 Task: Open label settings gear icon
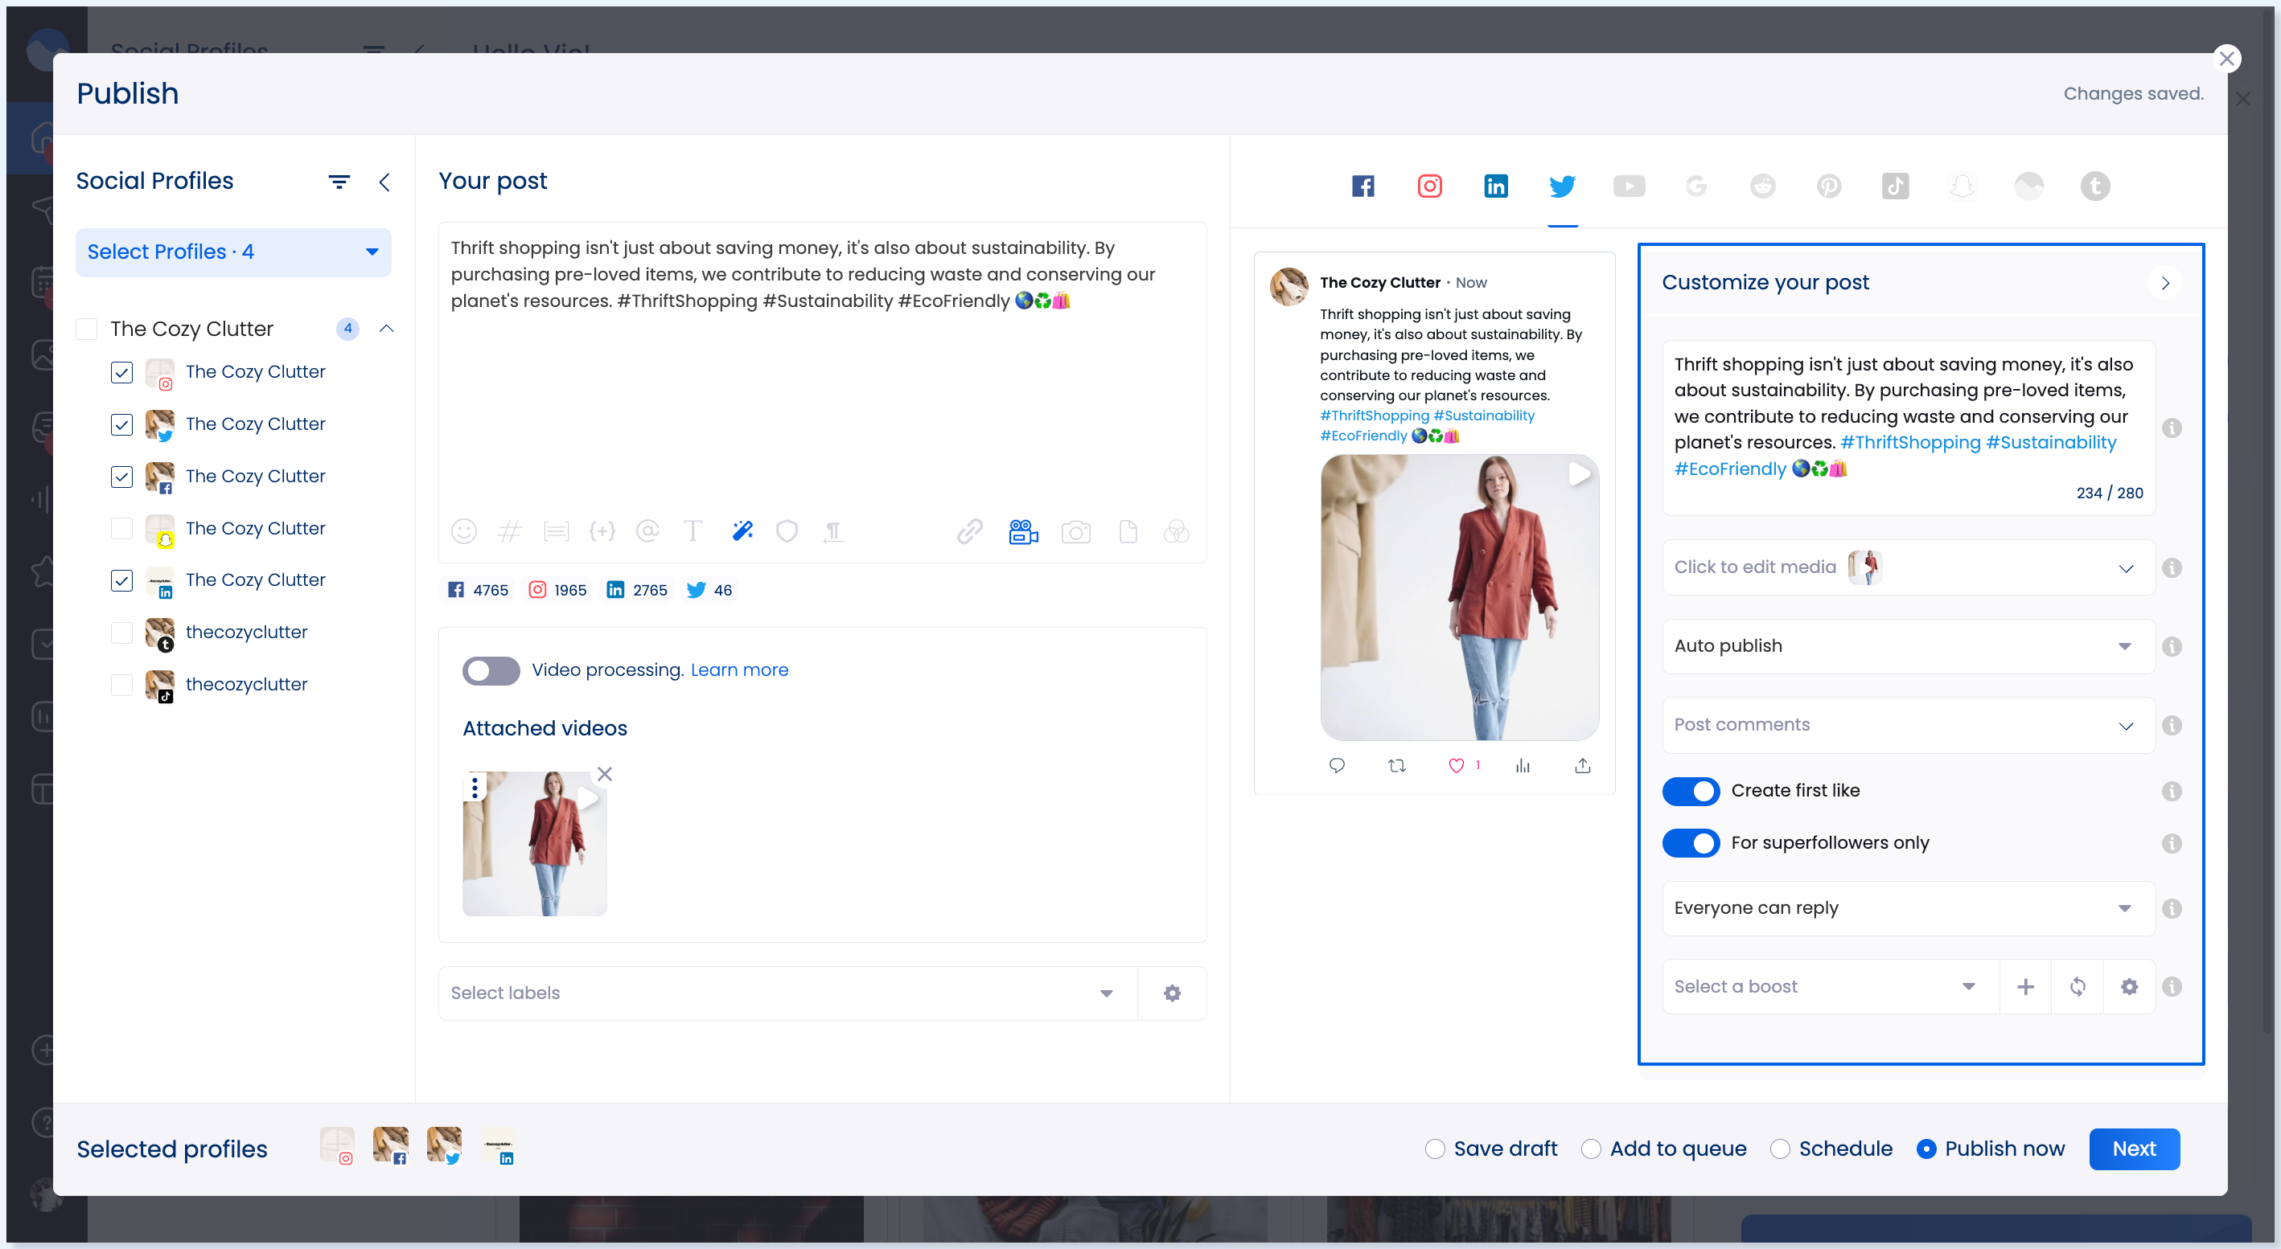pos(1172,993)
